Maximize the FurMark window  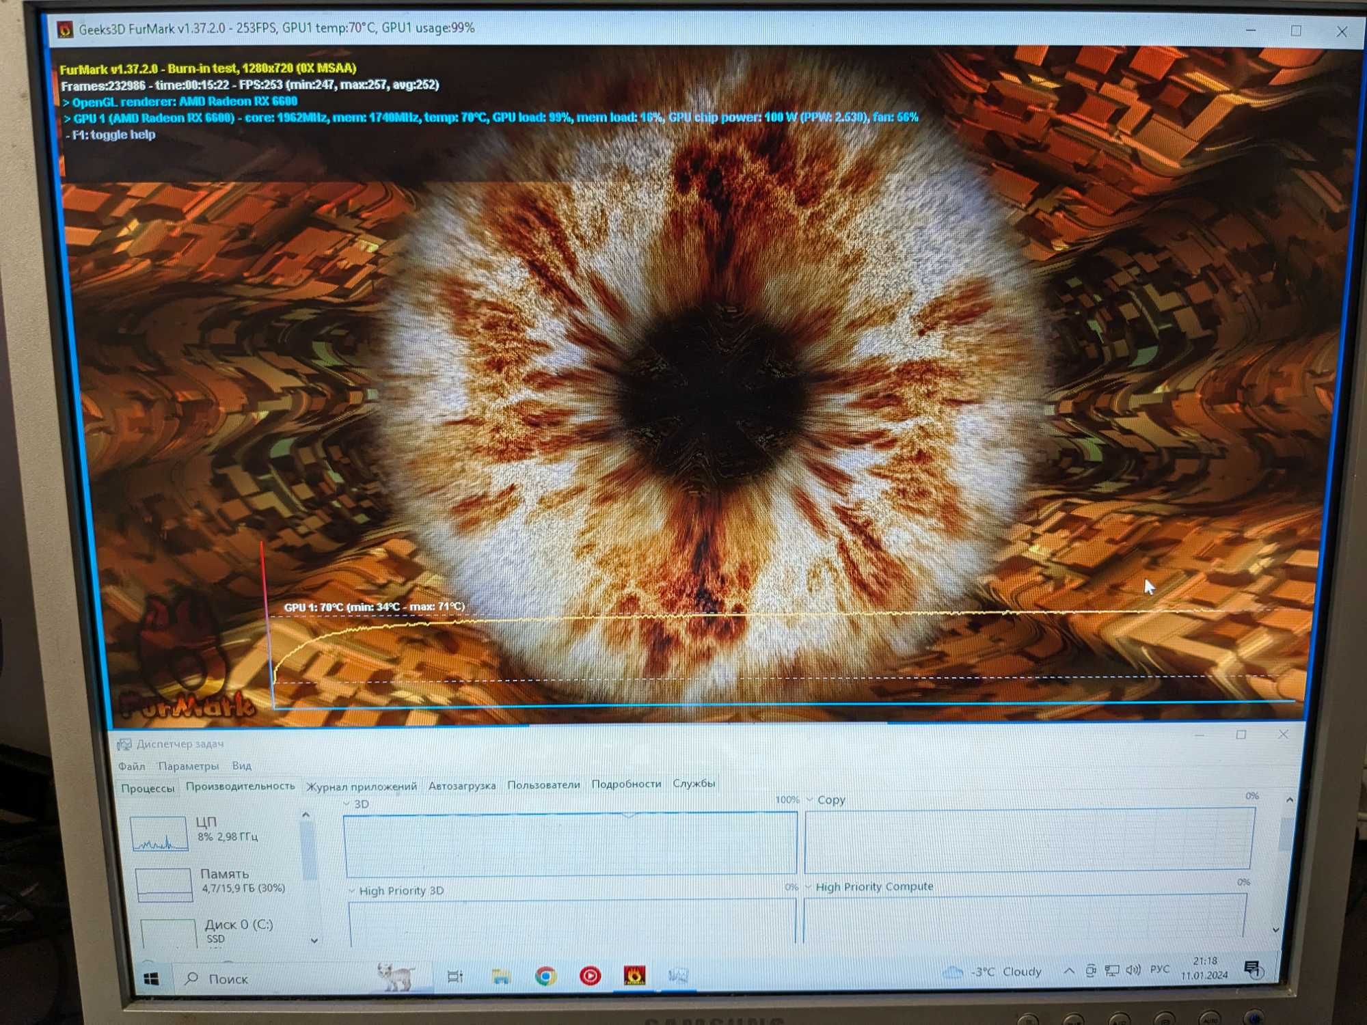pos(1296,31)
